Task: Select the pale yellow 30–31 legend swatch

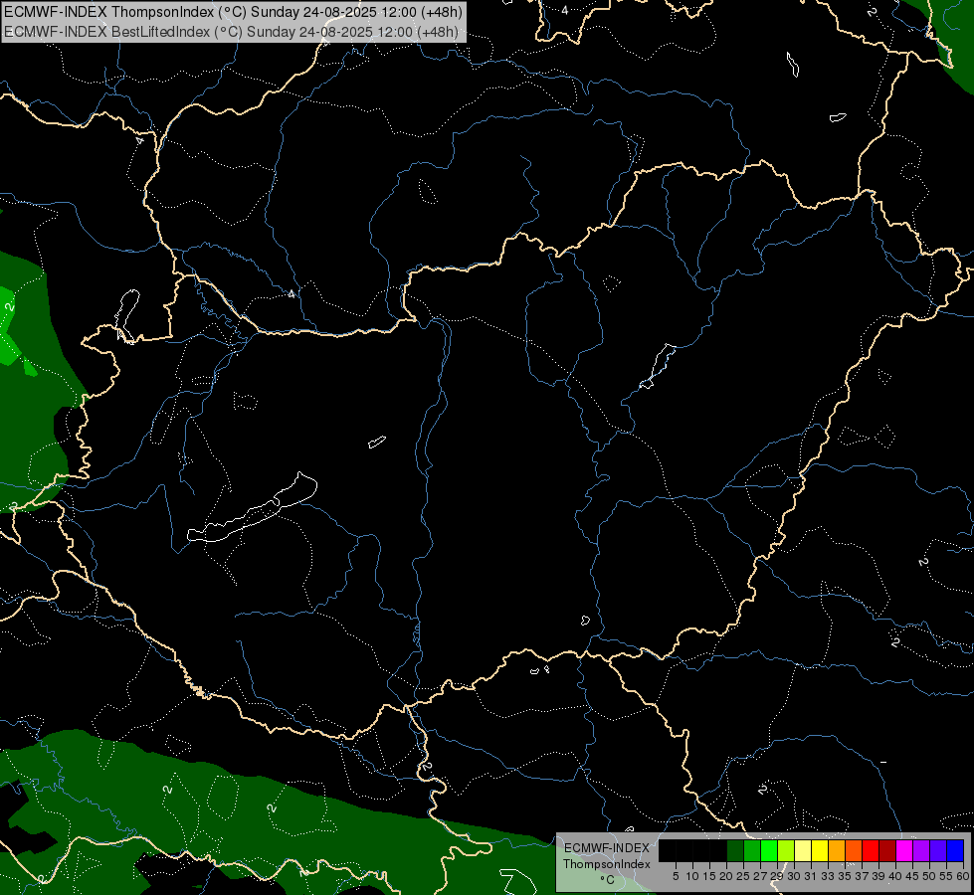Action: tap(803, 850)
